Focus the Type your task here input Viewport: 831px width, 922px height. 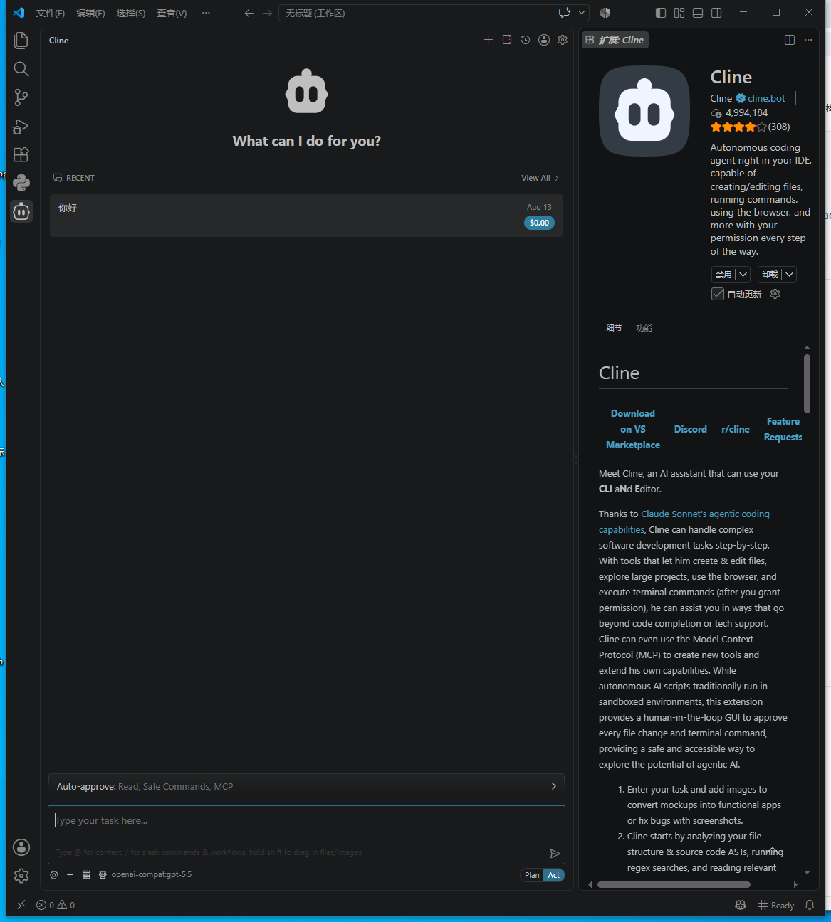(306, 834)
